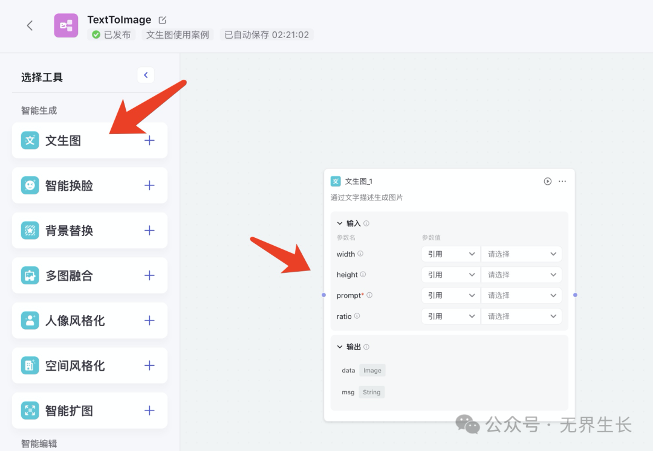Screen dimensions: 653x451
Task: Click the 背景替换 tool icon
Action: [x=30, y=230]
